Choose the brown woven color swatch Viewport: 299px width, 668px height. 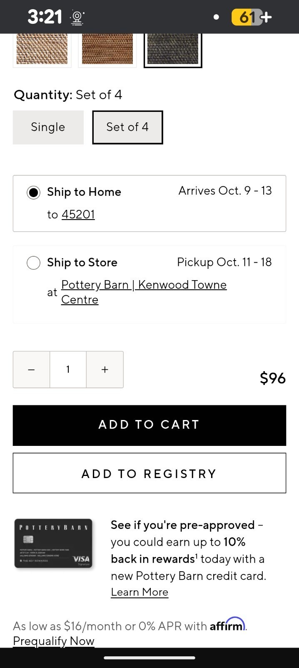coord(107,49)
